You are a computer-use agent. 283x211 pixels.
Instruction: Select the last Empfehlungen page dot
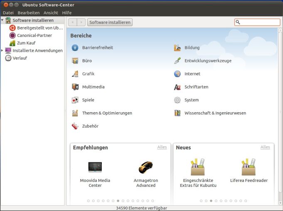153,201
